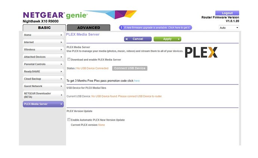
Task: Open the Parental Controls menu item
Action: pyautogui.click(x=43, y=64)
